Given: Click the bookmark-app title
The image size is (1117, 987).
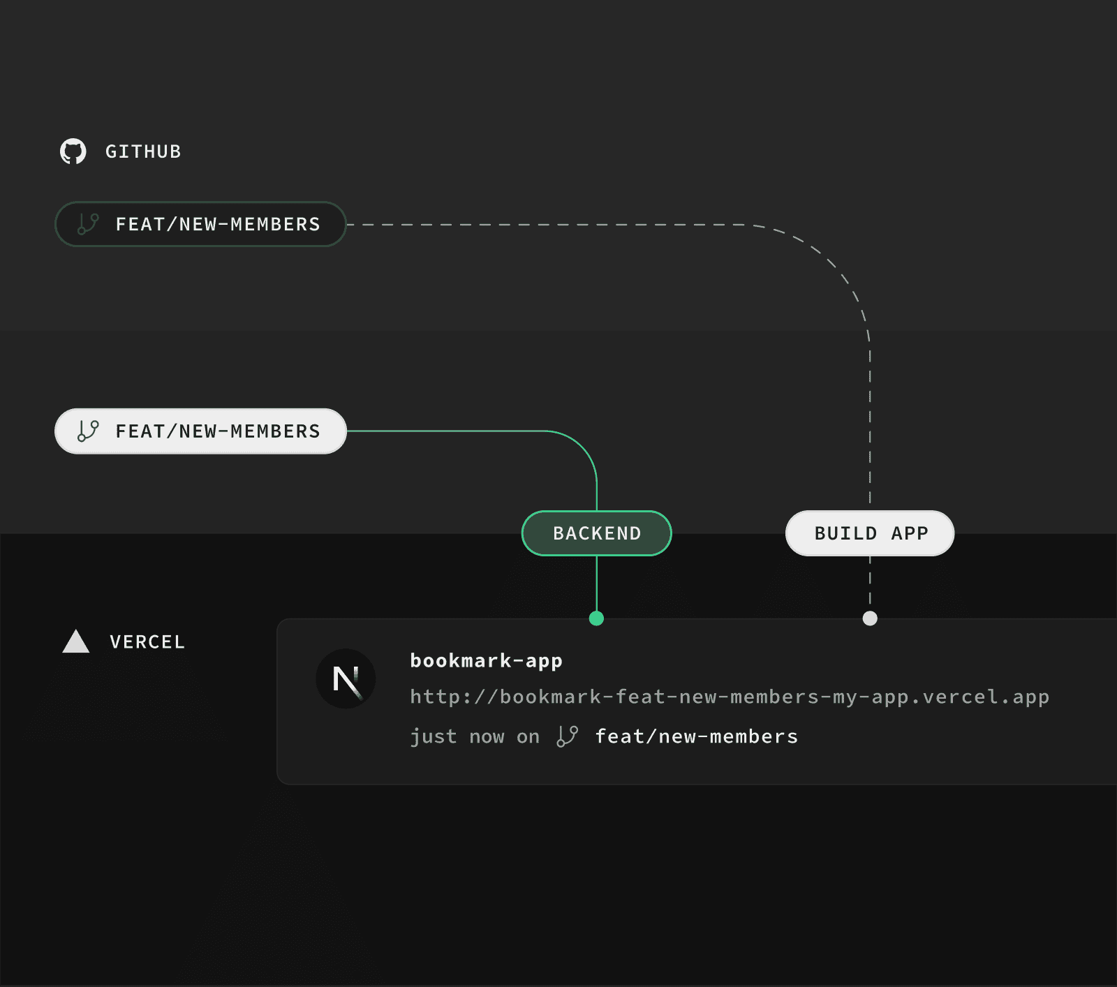Looking at the screenshot, I should pos(487,660).
